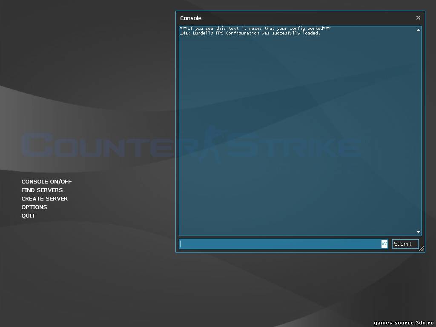Click the '***If you see this text' line
436x327 pixels.
255,29
